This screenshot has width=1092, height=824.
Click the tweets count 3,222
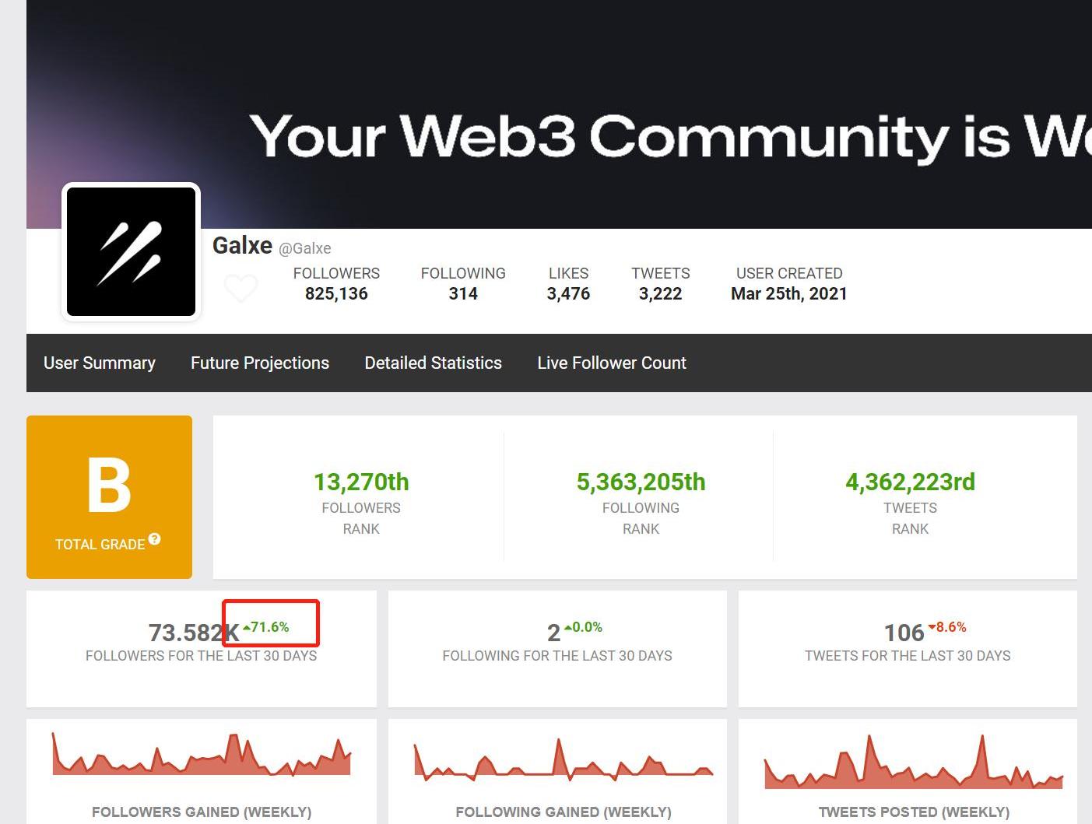660,293
